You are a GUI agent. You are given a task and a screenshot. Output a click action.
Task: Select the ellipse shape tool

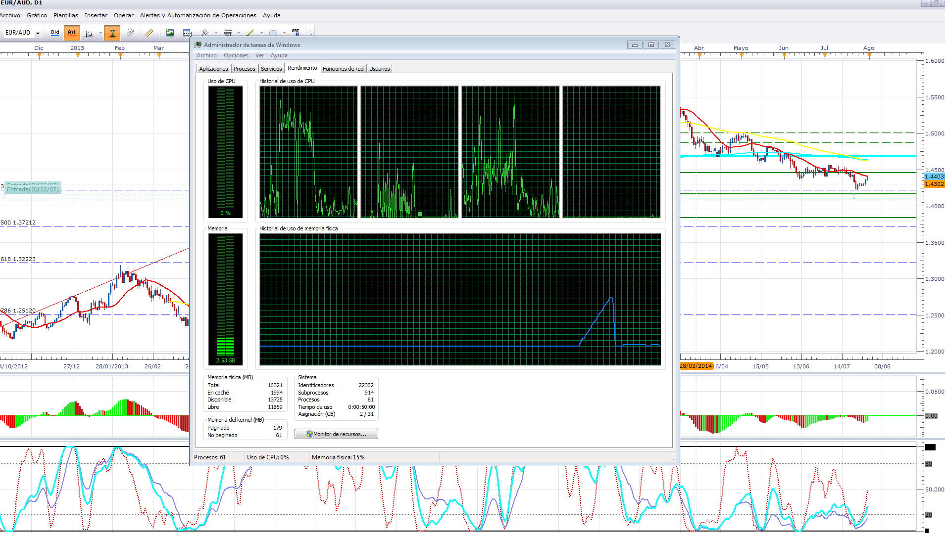pos(273,33)
